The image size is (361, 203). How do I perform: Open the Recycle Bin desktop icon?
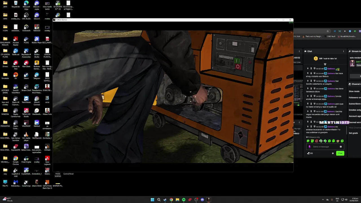(16, 4)
